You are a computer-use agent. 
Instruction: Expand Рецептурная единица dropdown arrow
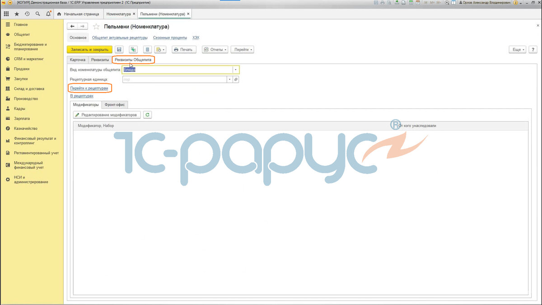click(x=229, y=79)
